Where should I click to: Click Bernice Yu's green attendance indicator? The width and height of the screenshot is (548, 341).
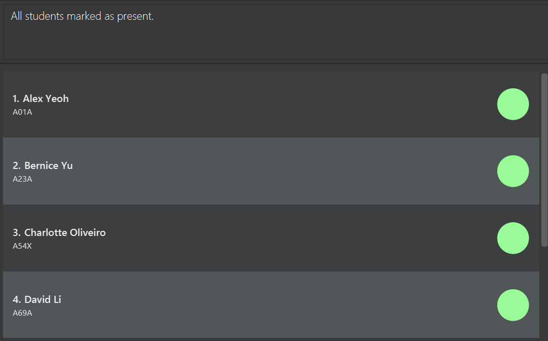point(512,171)
